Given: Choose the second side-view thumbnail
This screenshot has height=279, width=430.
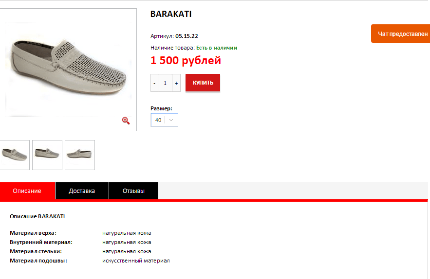Looking at the screenshot, I should point(47,155).
